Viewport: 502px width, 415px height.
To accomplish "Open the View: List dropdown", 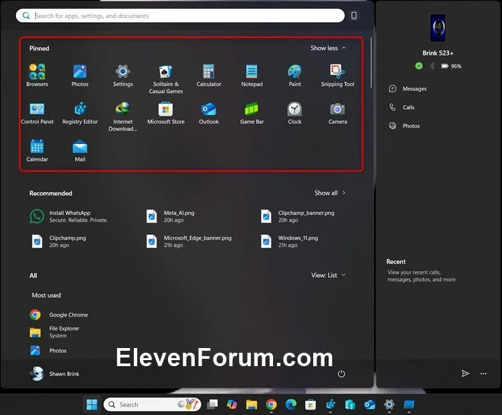I will pos(329,275).
